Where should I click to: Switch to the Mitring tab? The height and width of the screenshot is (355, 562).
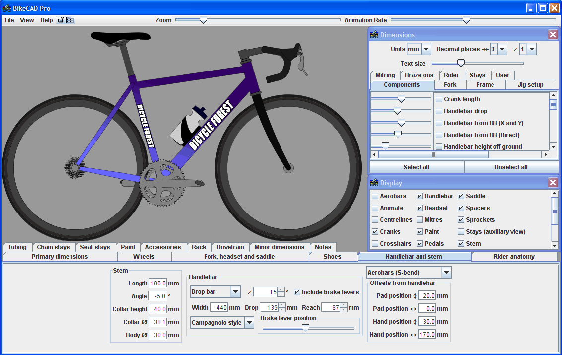[385, 75]
